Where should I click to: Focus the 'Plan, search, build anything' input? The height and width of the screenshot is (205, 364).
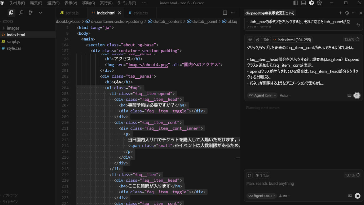click(x=303, y=184)
